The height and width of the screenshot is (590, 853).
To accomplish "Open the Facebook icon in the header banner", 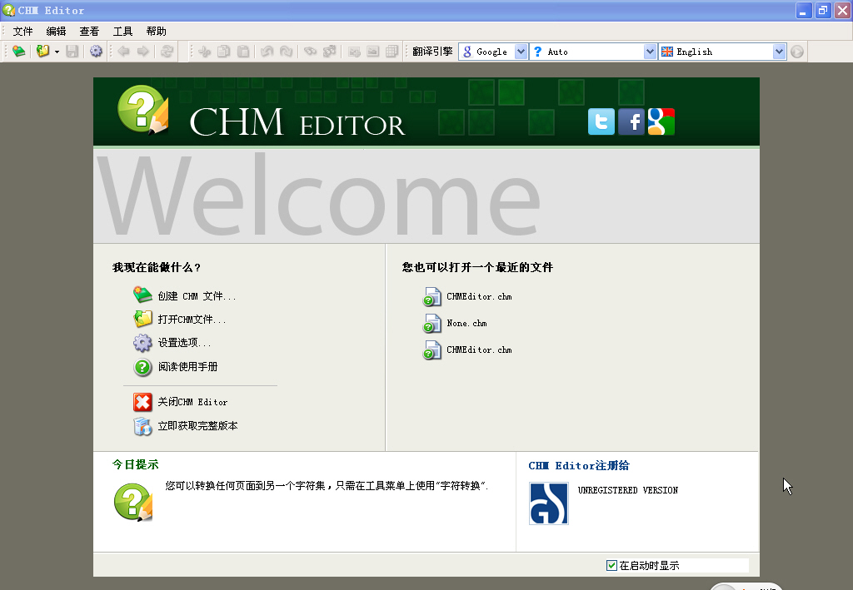I will (x=631, y=121).
